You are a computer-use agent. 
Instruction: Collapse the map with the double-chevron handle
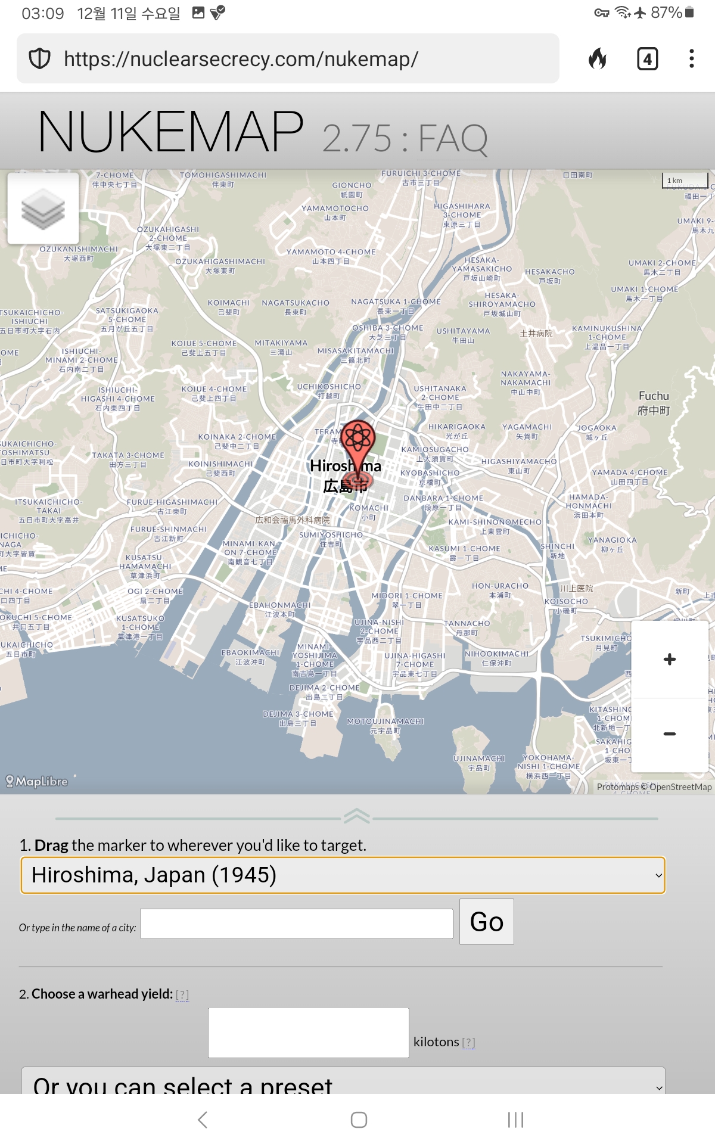[x=357, y=816]
